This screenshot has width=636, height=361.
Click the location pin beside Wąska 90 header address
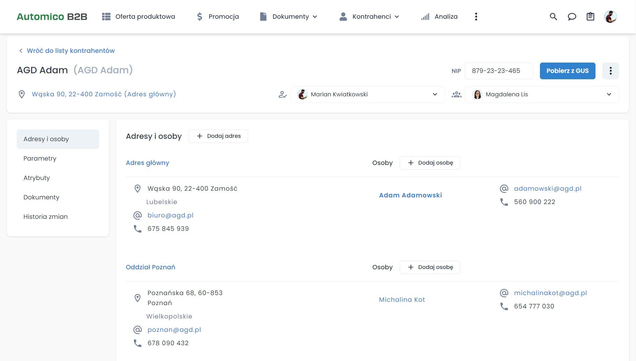coord(22,94)
